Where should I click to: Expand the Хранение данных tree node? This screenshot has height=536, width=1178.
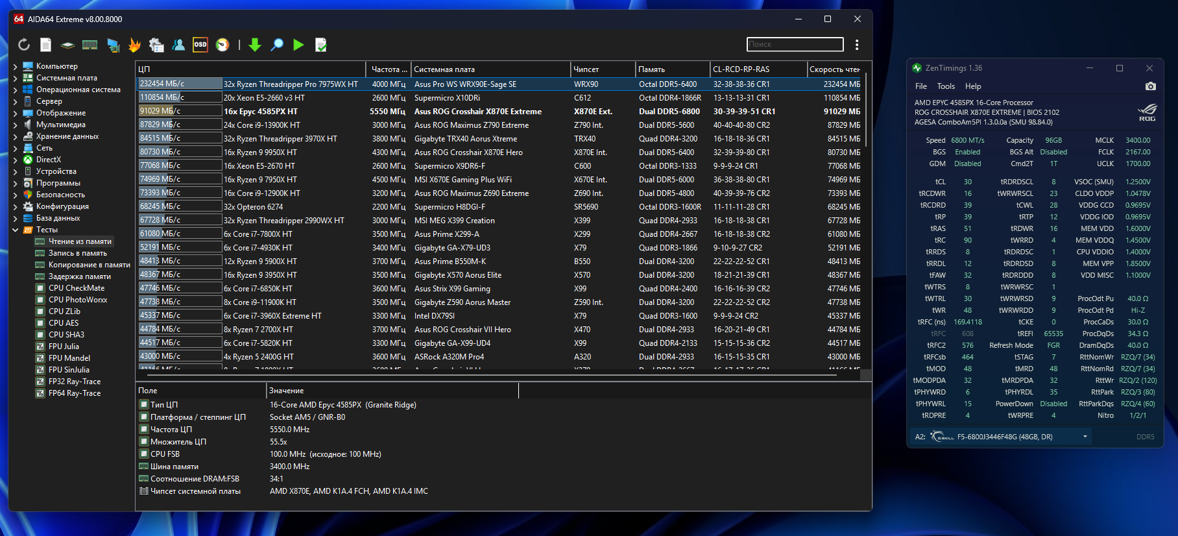[x=15, y=136]
